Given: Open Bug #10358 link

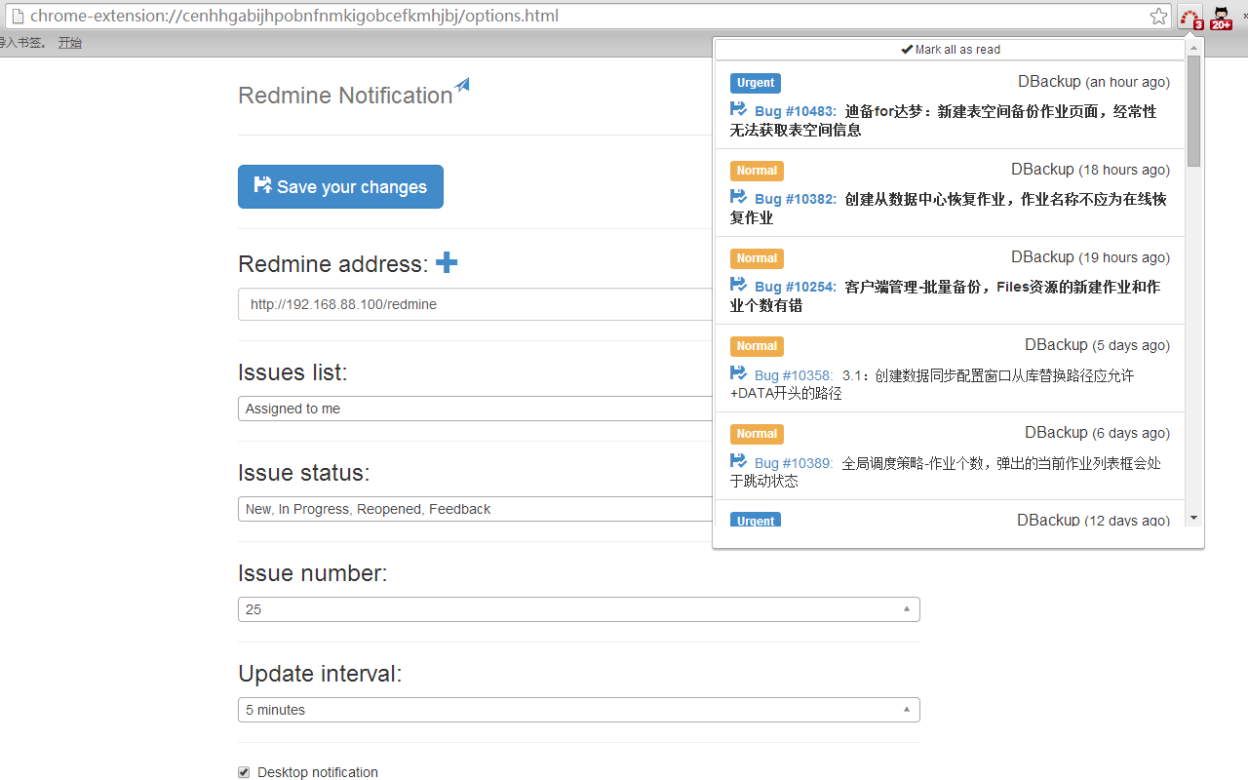Looking at the screenshot, I should point(794,375).
